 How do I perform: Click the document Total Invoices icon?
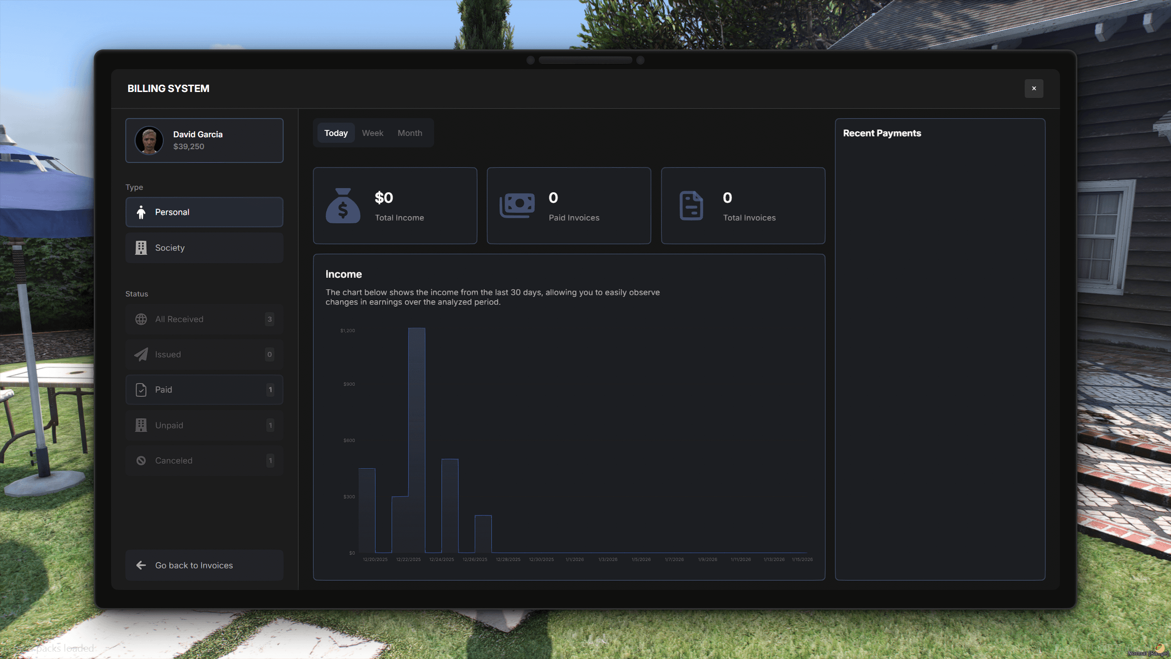point(691,205)
